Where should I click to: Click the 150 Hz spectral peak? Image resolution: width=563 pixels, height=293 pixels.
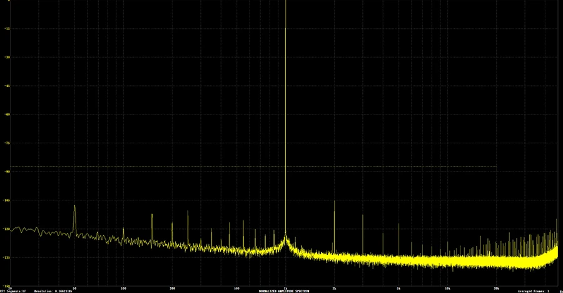click(152, 215)
